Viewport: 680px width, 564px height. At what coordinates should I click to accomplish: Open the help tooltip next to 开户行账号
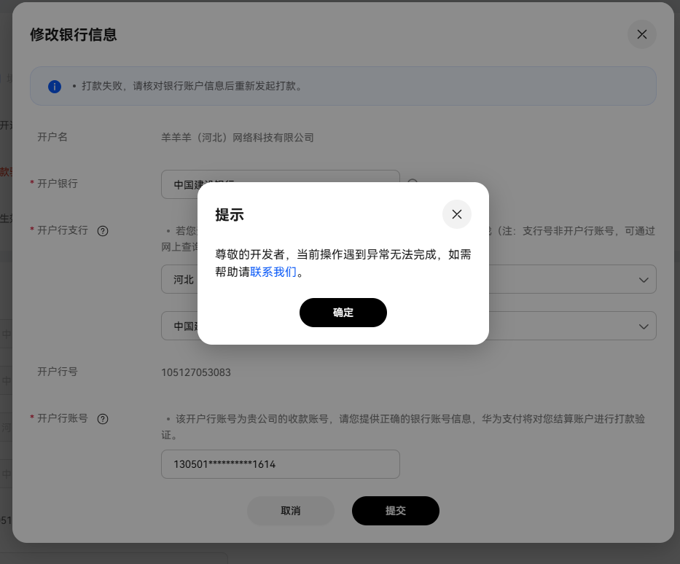(x=103, y=418)
